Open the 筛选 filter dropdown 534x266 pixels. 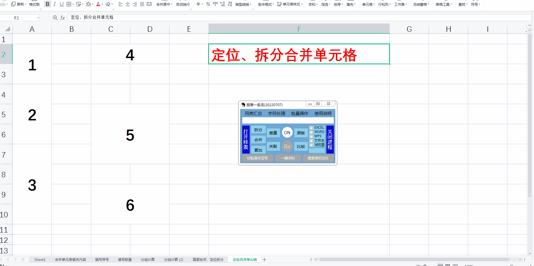[x=326, y=4]
